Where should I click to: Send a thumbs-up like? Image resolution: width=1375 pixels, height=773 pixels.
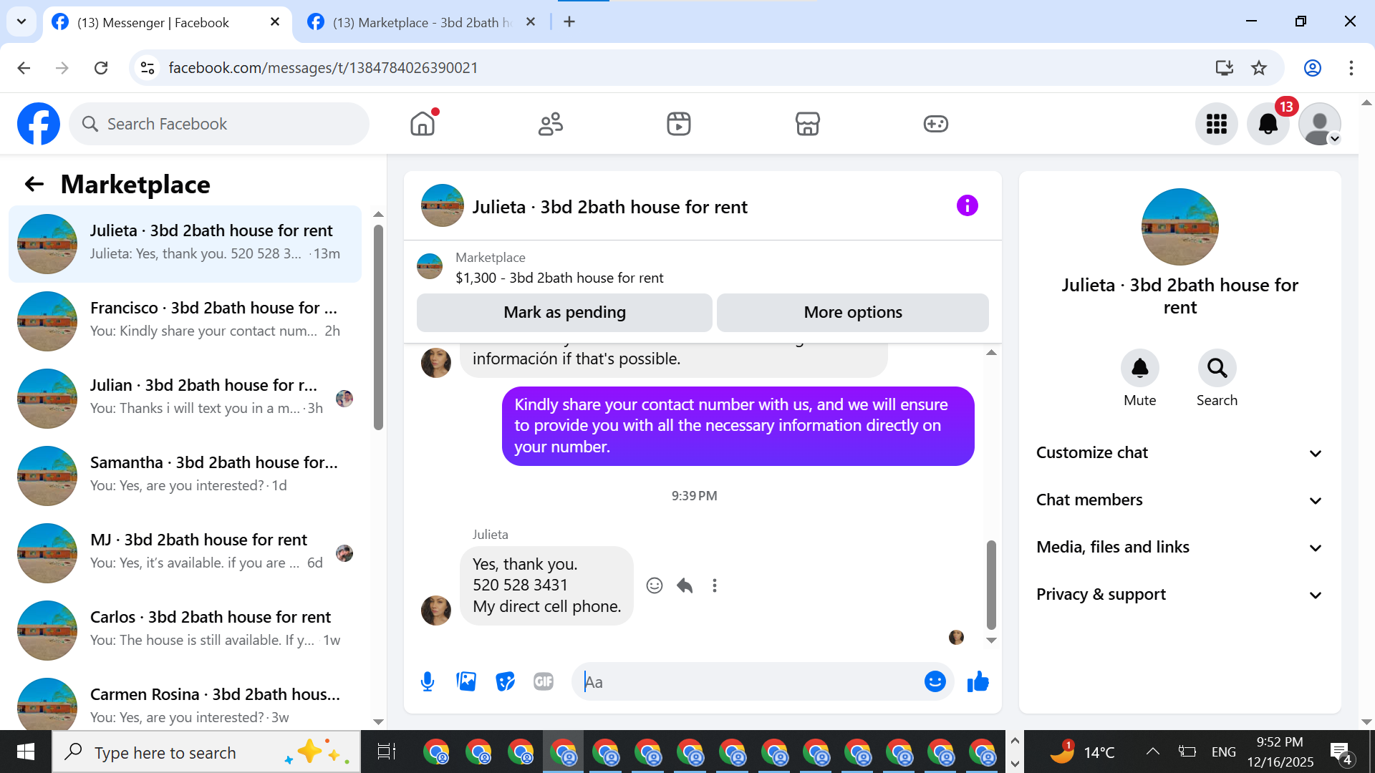(x=978, y=681)
